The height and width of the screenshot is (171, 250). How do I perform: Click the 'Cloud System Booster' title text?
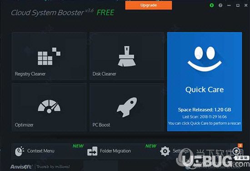click(x=47, y=13)
